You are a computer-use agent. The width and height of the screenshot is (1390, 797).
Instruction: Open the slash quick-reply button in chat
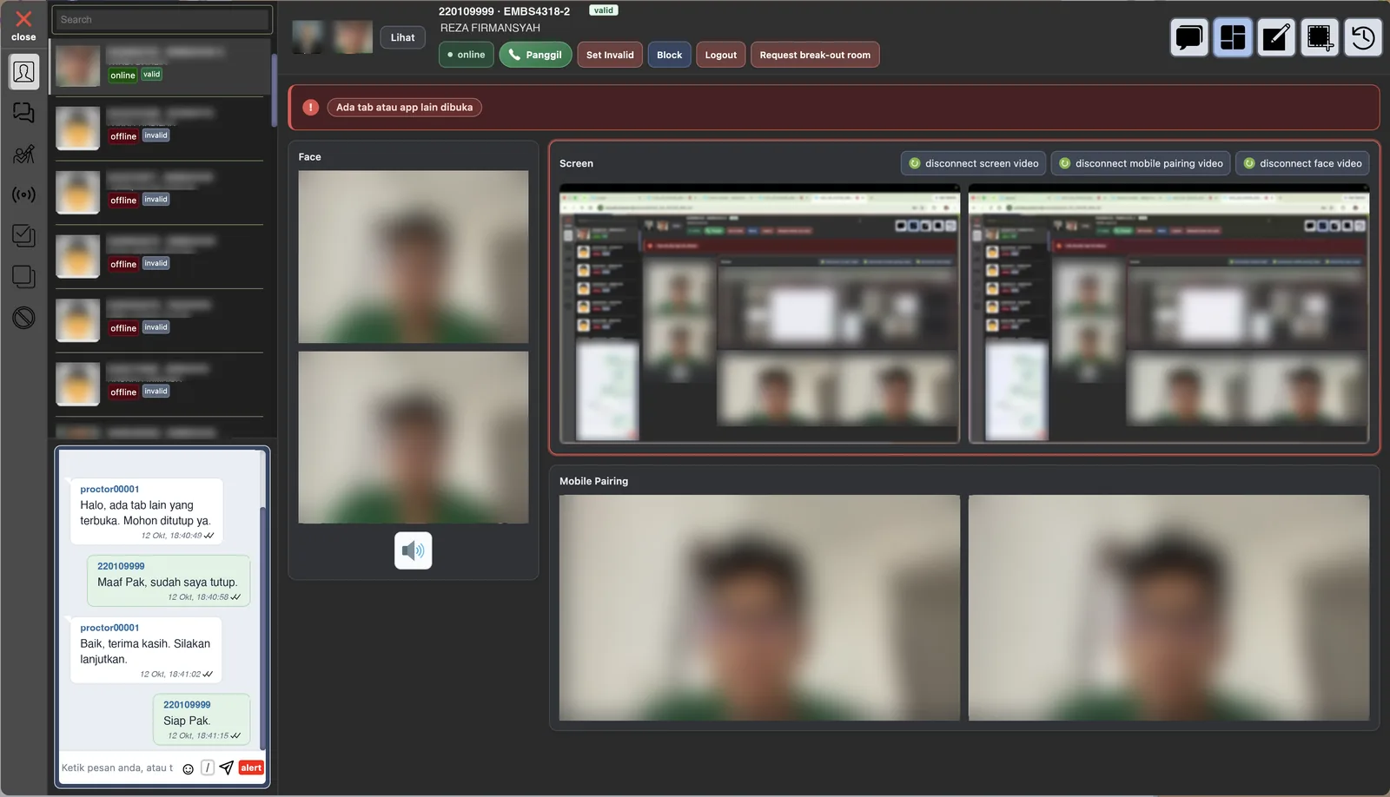pyautogui.click(x=208, y=767)
